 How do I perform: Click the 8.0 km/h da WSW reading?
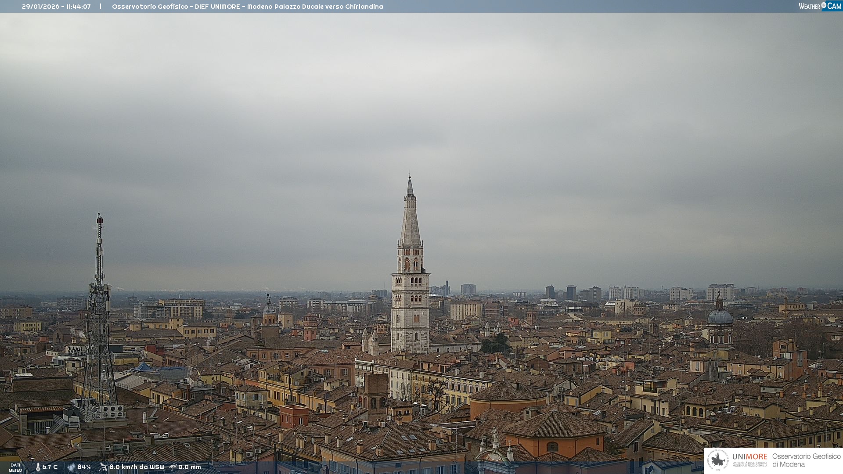(x=137, y=467)
